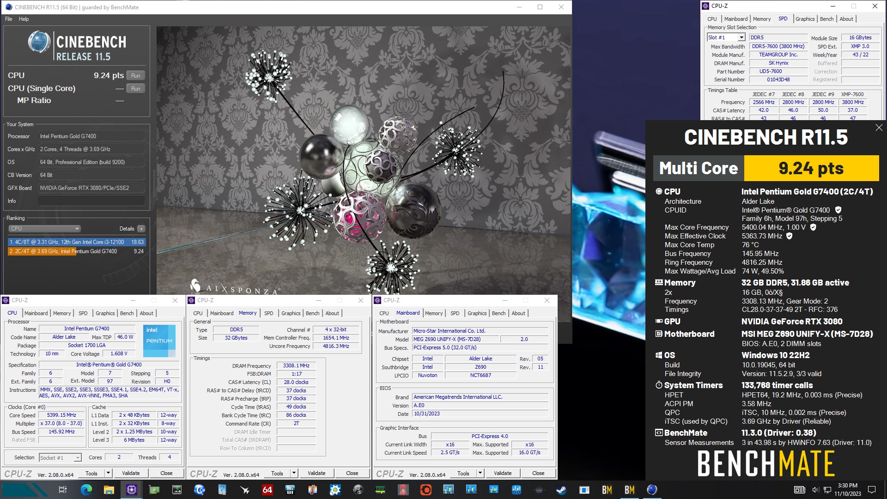The width and height of the screenshot is (887, 499).
Task: Open the Mainboard tab in CPU-Z CPU window
Action: pos(36,313)
